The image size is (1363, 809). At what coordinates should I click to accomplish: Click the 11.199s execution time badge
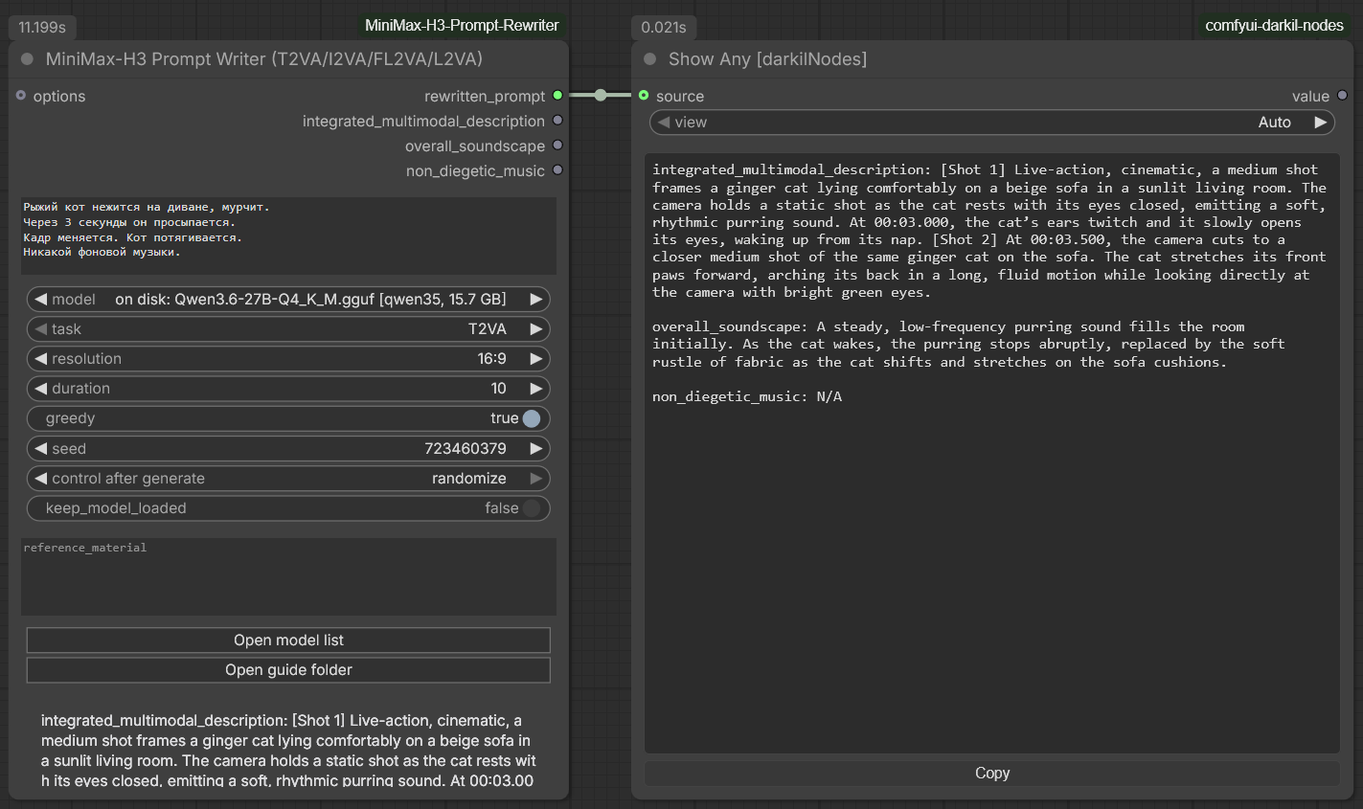pyautogui.click(x=43, y=27)
